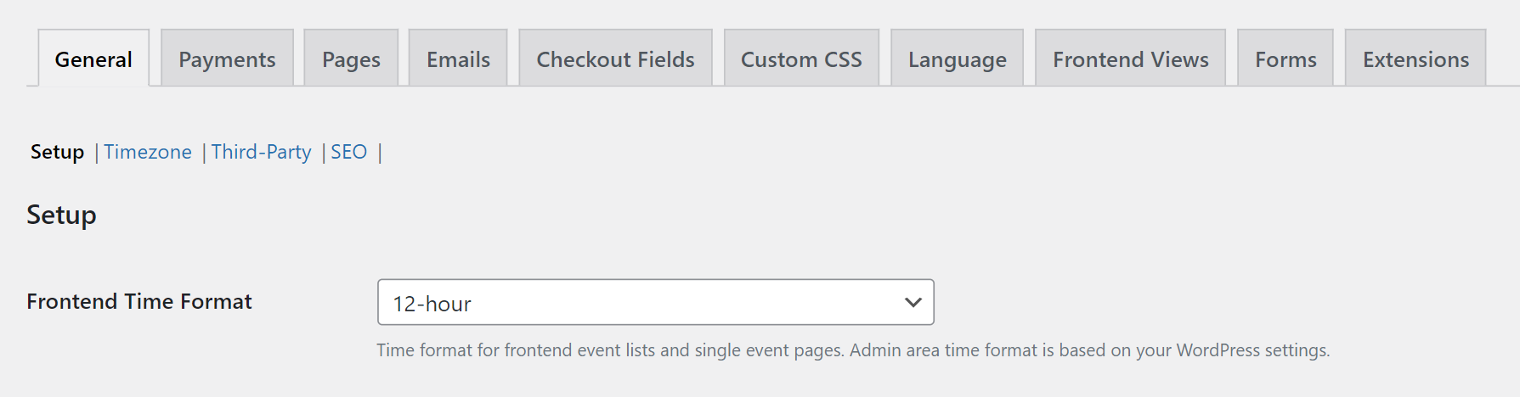Open the Third-Party section link
The width and height of the screenshot is (1520, 397).
coord(261,152)
